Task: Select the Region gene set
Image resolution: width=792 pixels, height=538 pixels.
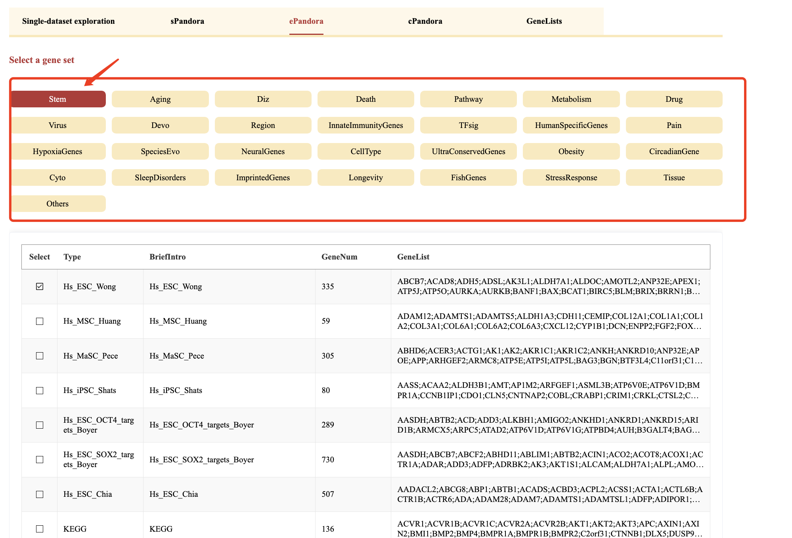Action: point(263,125)
